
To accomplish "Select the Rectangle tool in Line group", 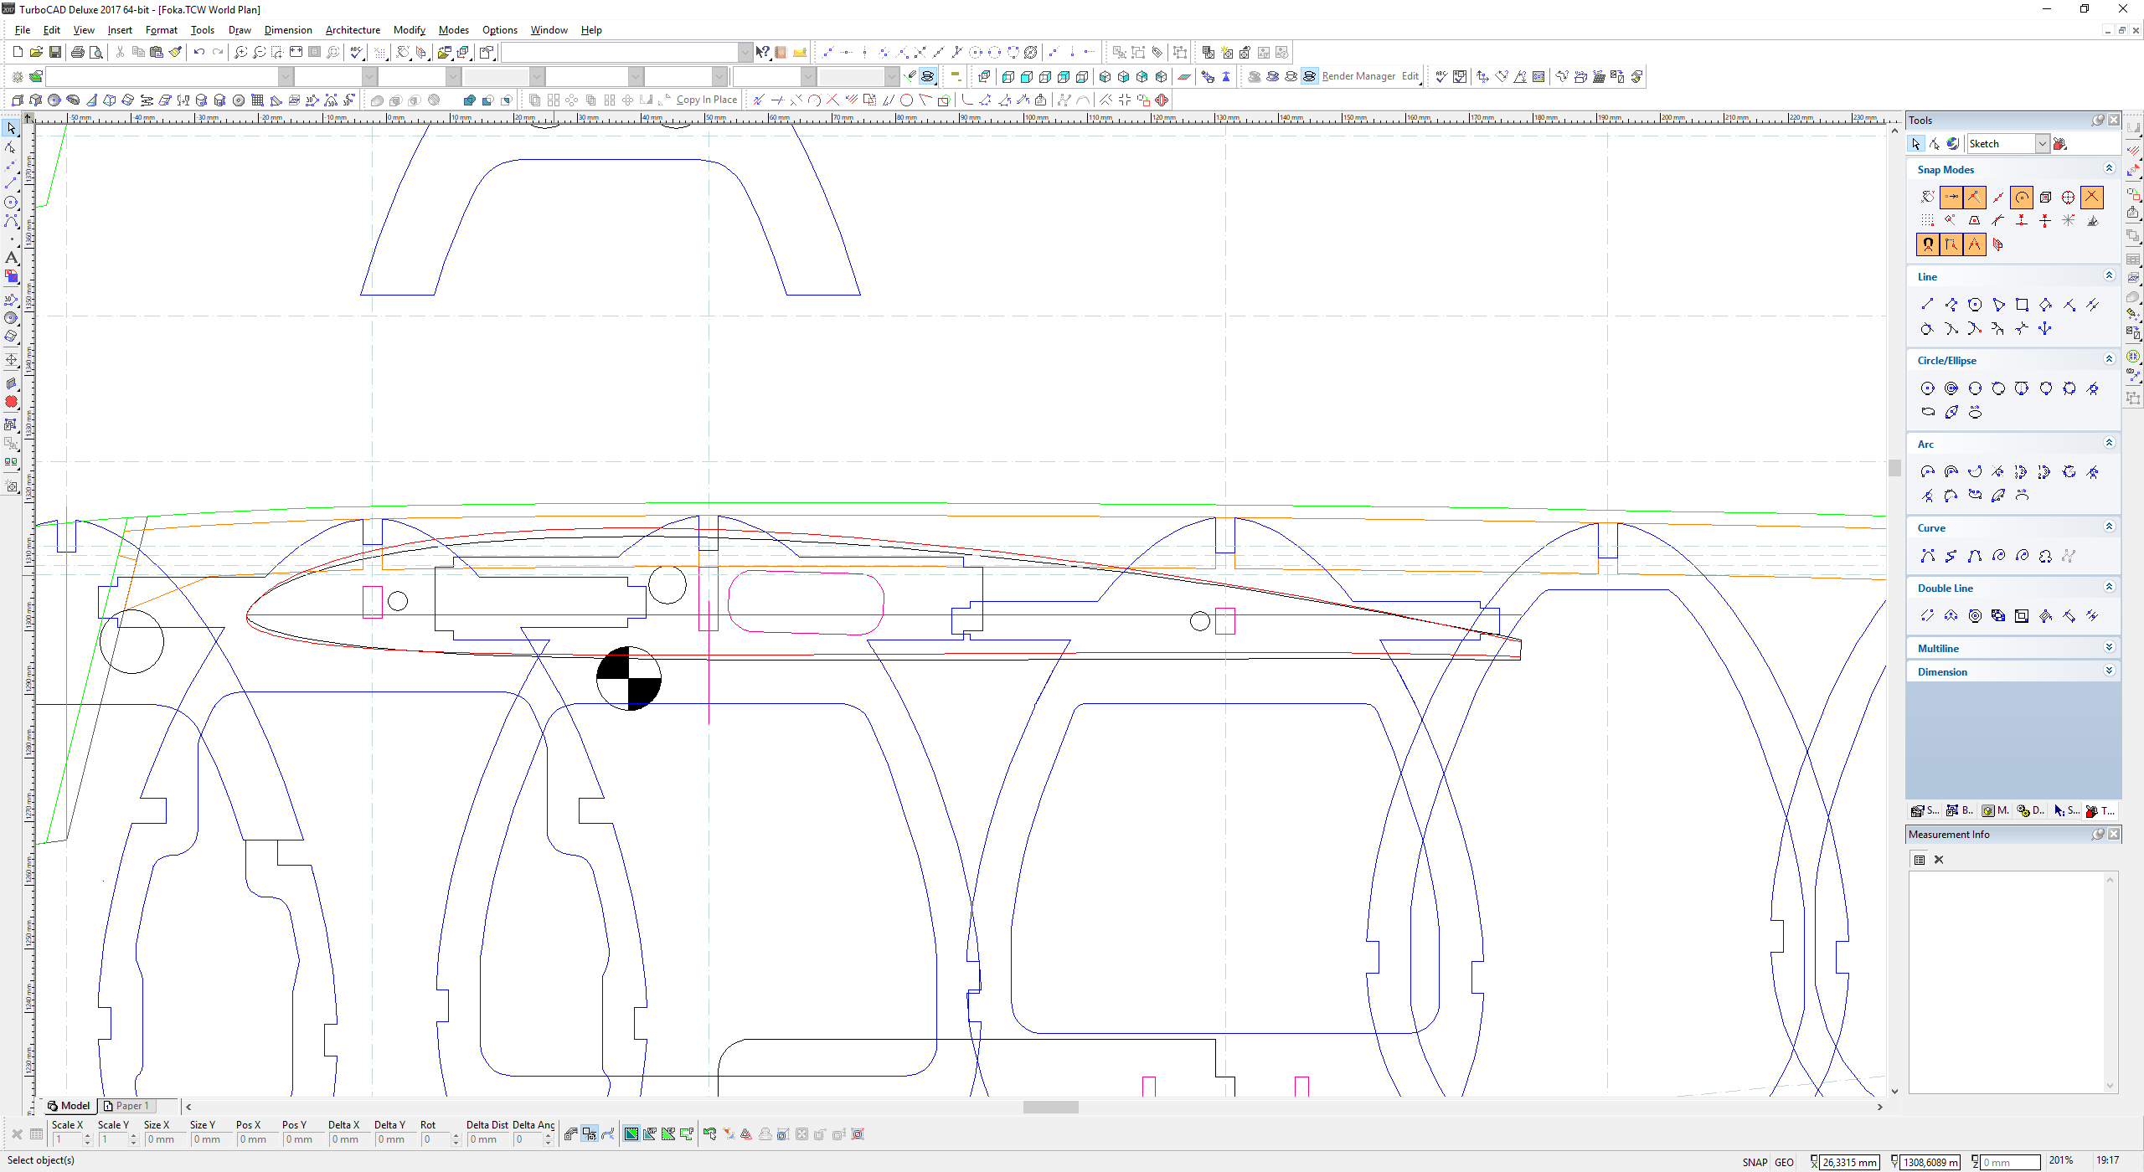I will 2022,305.
